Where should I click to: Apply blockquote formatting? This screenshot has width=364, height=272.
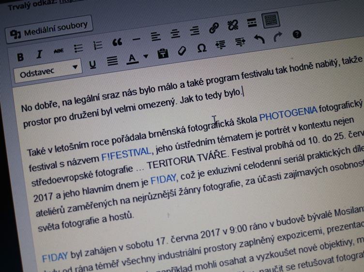pyautogui.click(x=117, y=42)
